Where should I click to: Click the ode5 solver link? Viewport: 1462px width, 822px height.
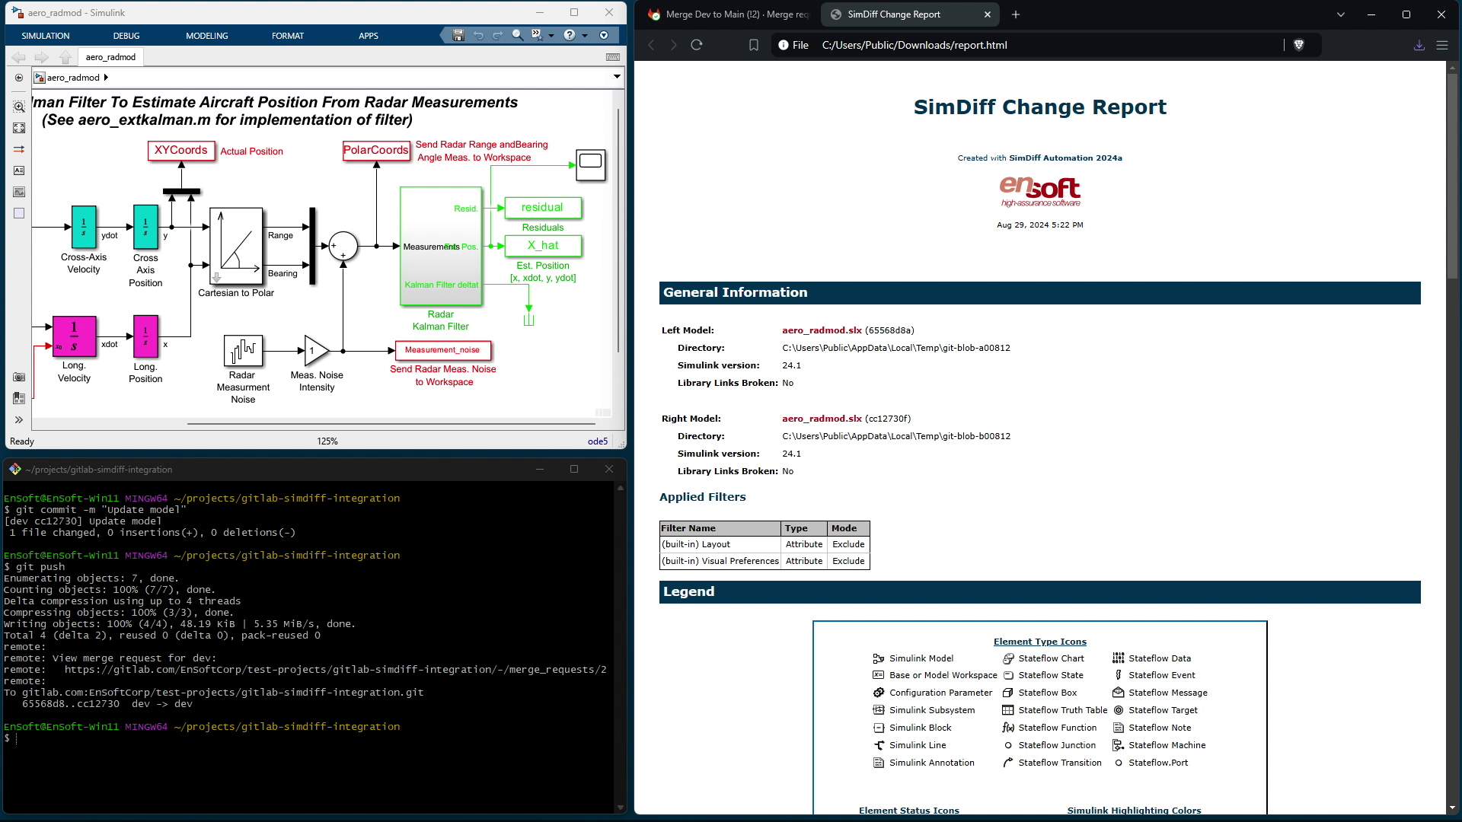tap(597, 441)
